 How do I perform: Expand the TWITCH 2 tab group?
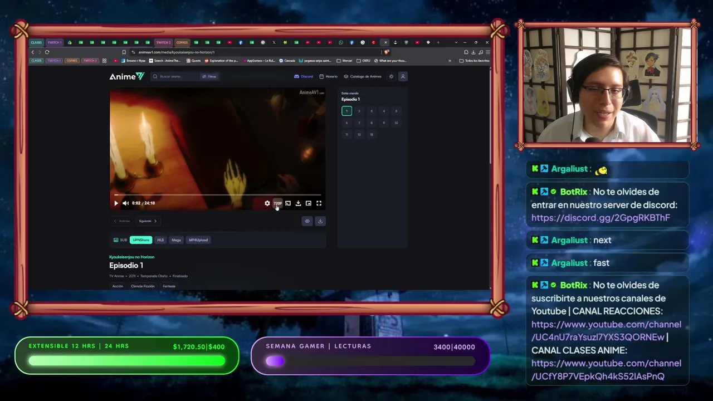pos(163,42)
